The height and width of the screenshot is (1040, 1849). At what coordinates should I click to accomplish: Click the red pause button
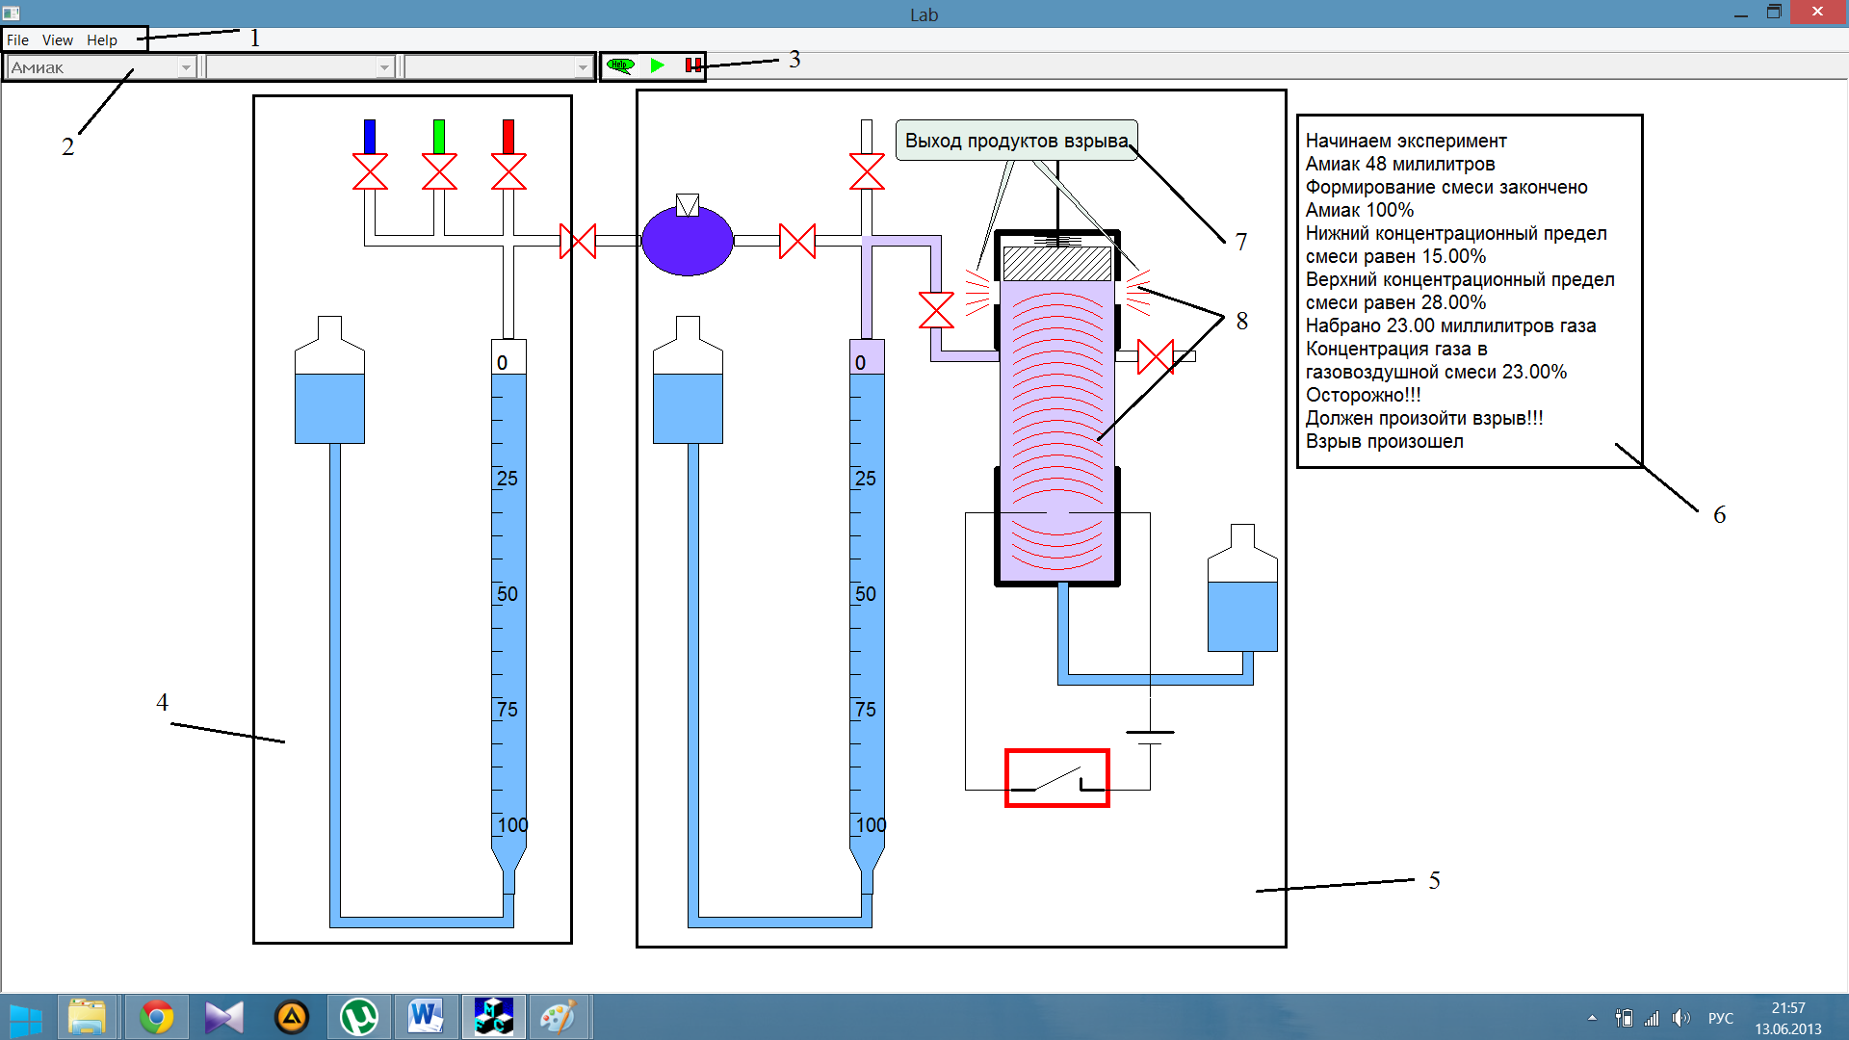pos(692,65)
